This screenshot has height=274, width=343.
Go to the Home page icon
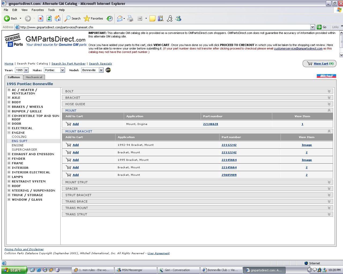click(x=58, y=18)
